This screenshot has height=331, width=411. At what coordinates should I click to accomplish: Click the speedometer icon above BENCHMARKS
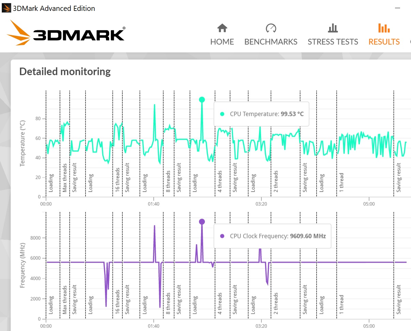click(271, 28)
